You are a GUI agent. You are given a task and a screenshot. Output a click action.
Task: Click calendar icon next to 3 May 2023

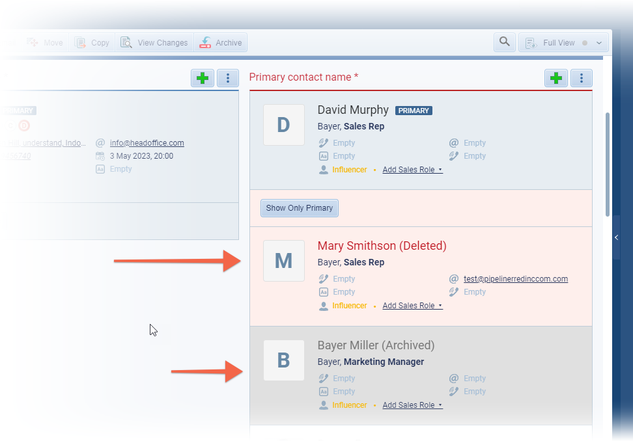tap(100, 156)
